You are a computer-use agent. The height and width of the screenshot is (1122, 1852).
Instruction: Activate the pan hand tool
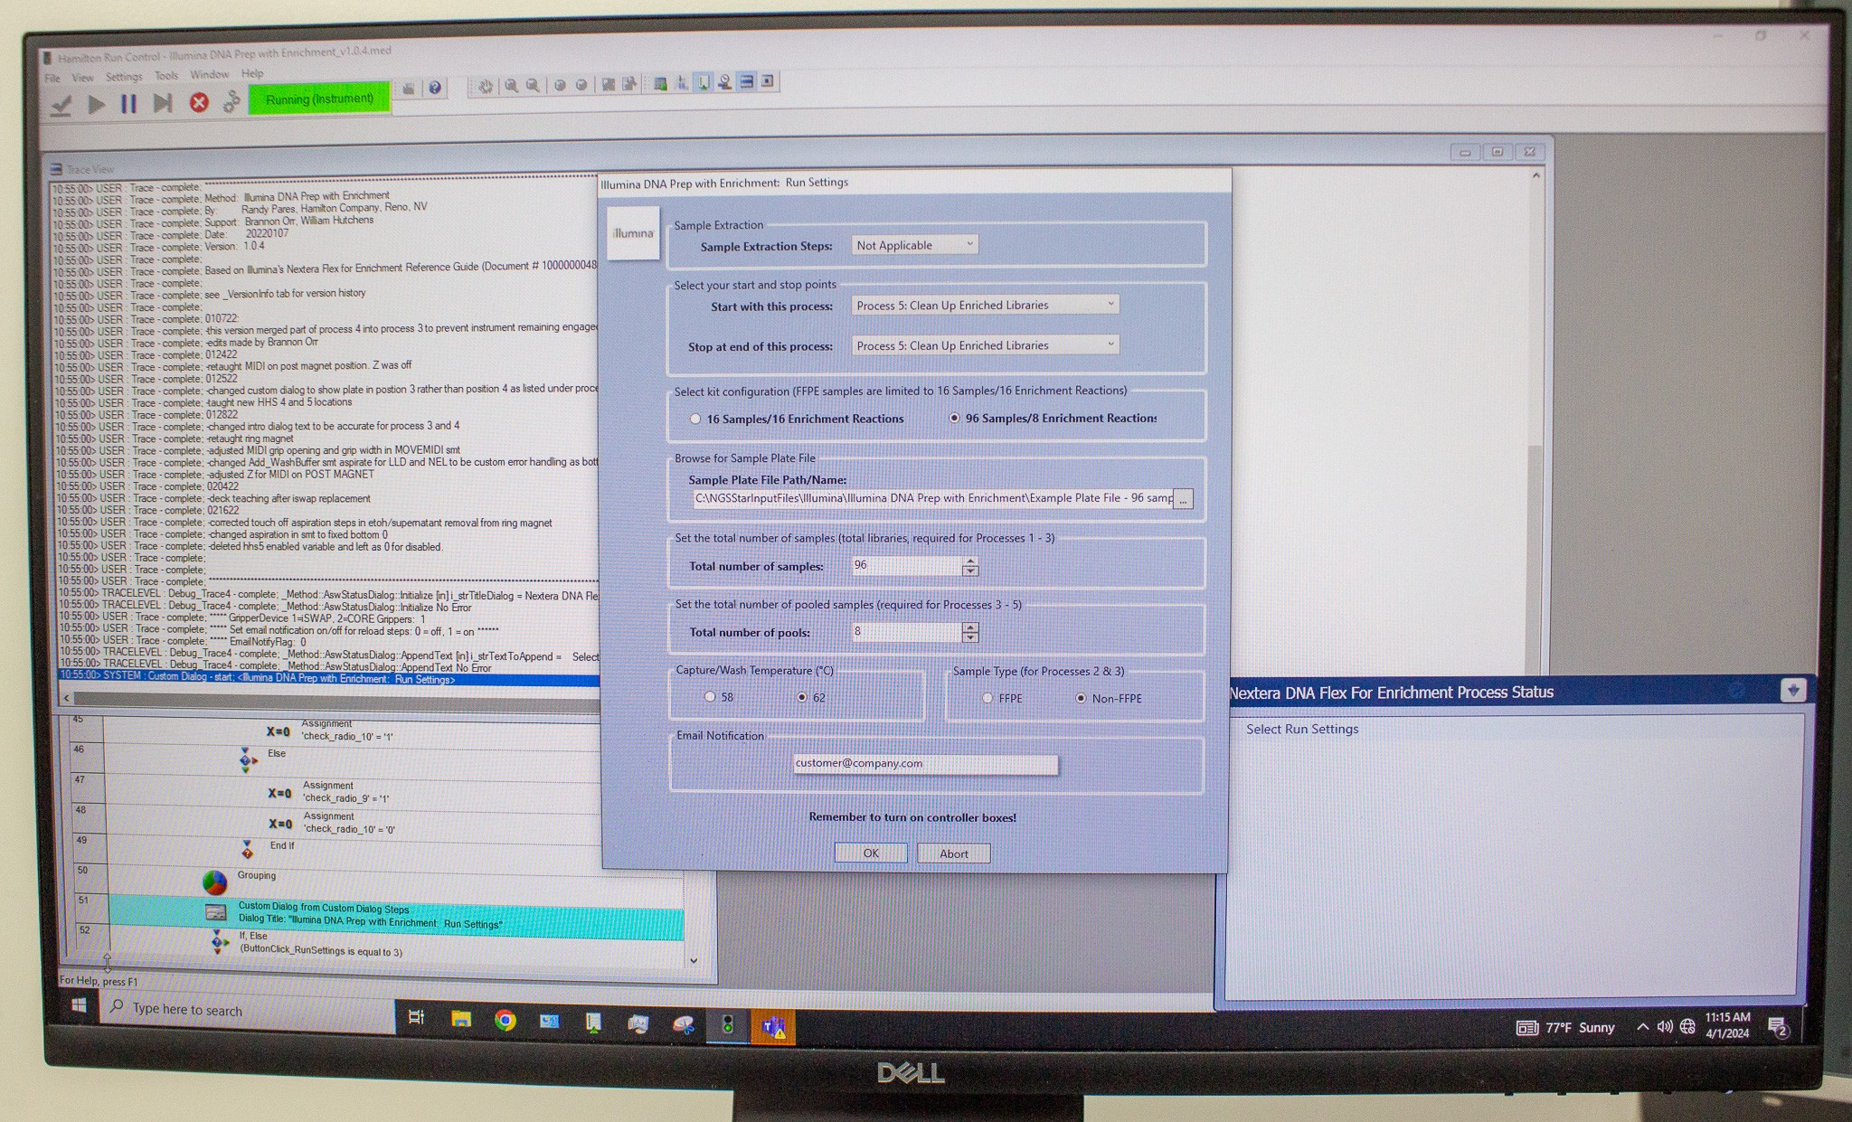485,86
